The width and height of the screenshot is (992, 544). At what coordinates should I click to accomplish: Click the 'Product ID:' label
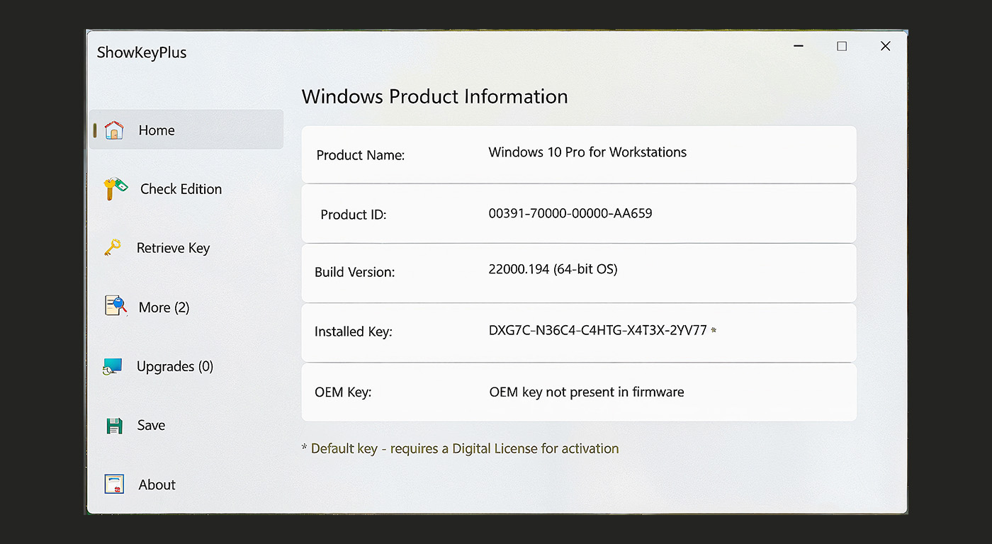[354, 215]
